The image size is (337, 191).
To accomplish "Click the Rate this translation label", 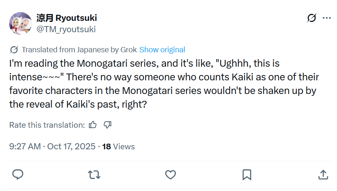I will [47, 125].
